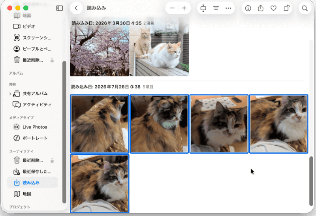Click the 2026年3月30日 4:35 import header
Viewport: 316px width, 216px height.
[x=107, y=23]
